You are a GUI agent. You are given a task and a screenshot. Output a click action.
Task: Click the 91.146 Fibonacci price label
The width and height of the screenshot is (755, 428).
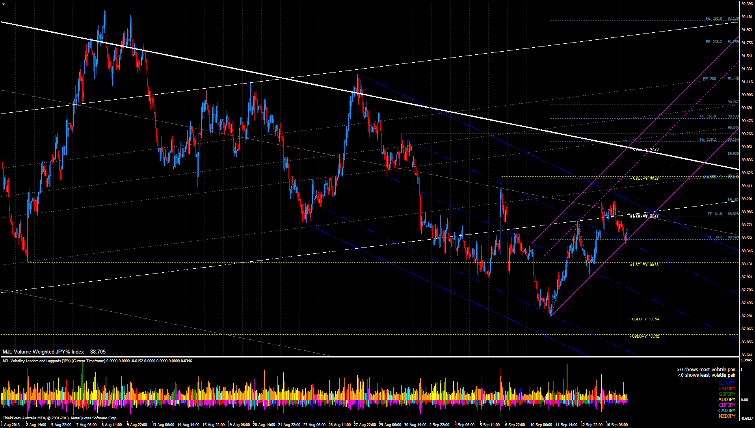tap(733, 79)
